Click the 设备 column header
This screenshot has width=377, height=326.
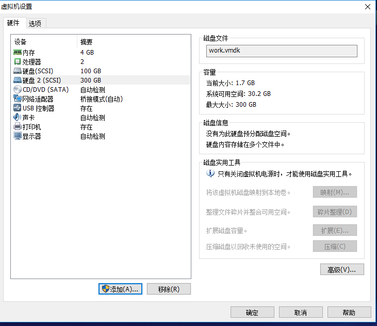(x=21, y=42)
